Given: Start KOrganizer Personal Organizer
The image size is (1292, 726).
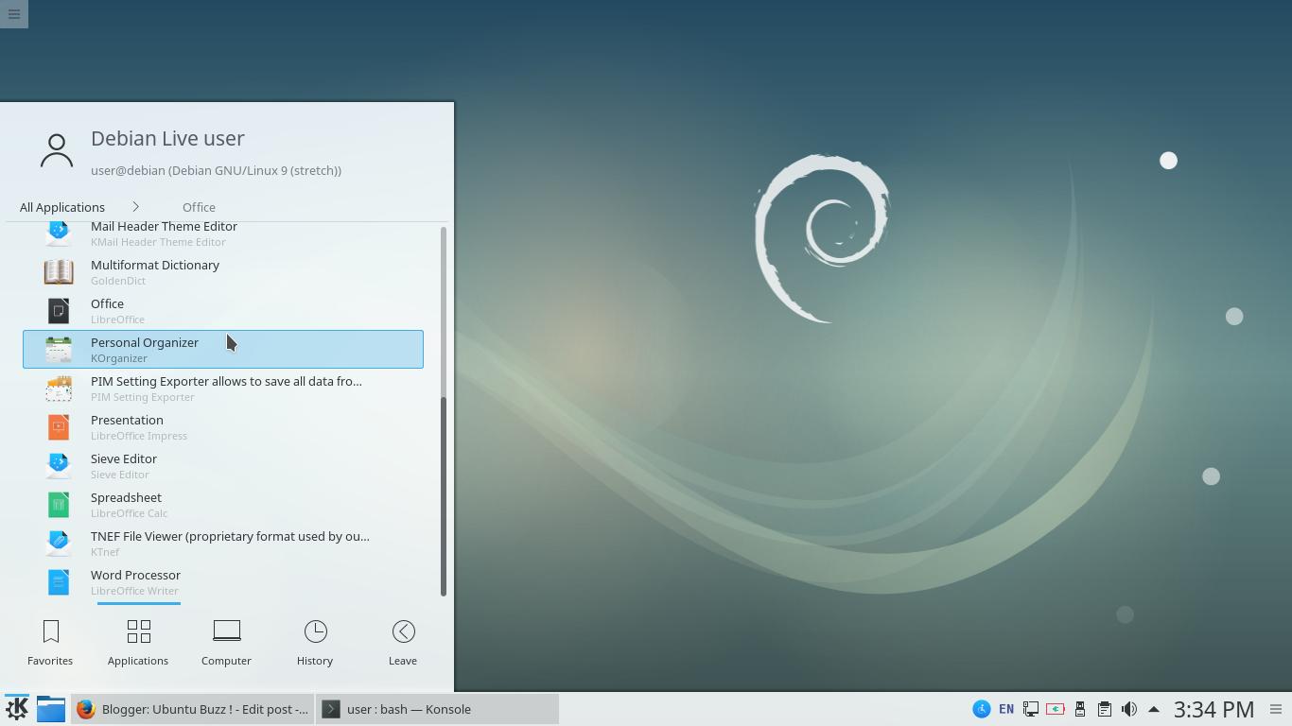Looking at the screenshot, I should pyautogui.click(x=144, y=349).
